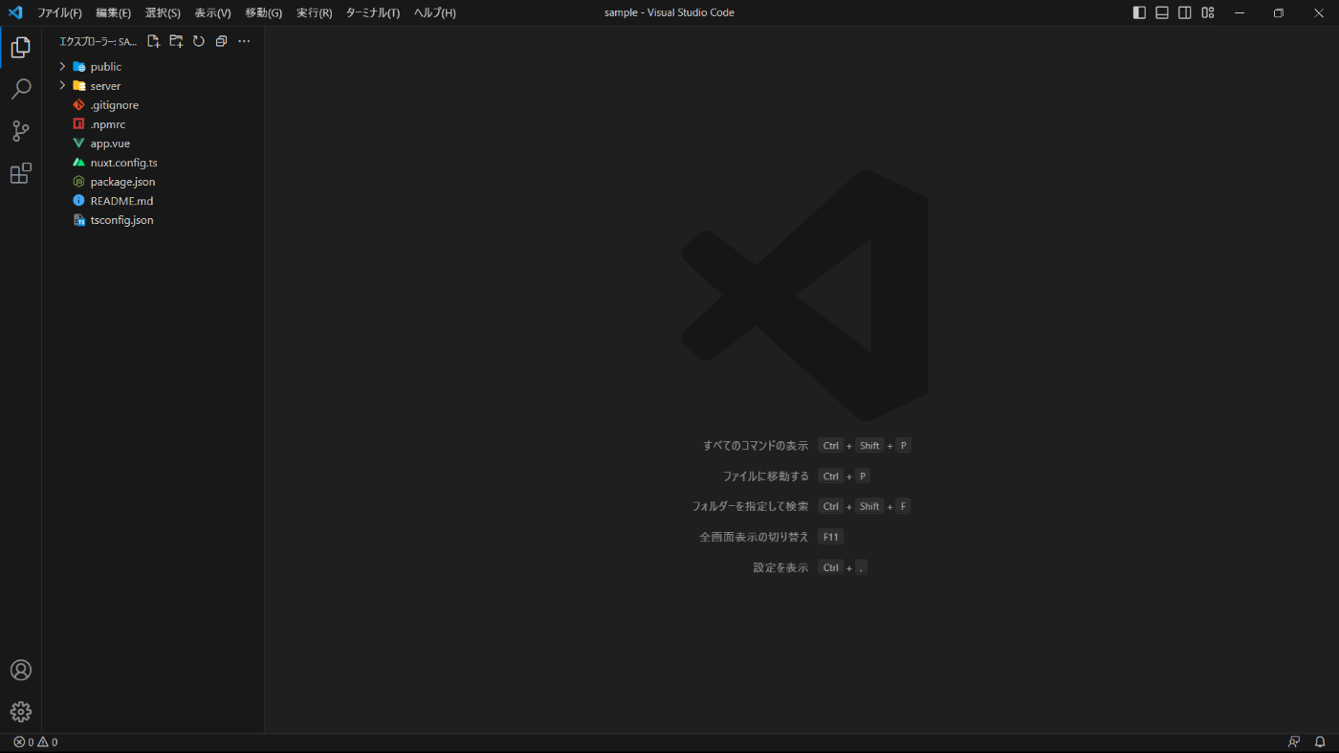1339x753 pixels.
Task: Toggle the primary side bar layout icon
Action: 1139,12
